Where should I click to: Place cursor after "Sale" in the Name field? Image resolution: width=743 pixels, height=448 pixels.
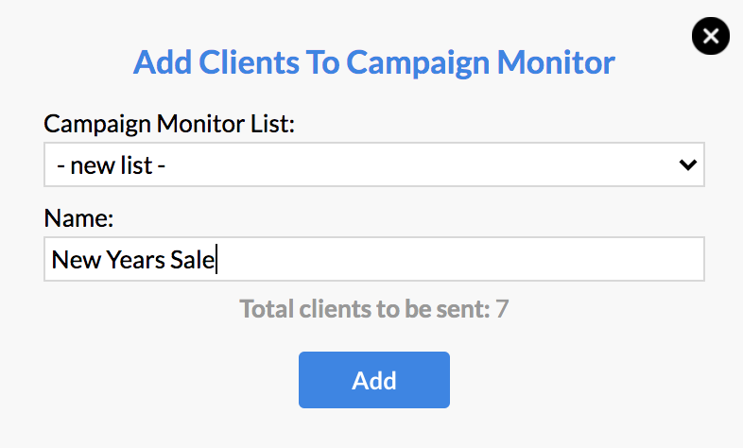pos(216,260)
